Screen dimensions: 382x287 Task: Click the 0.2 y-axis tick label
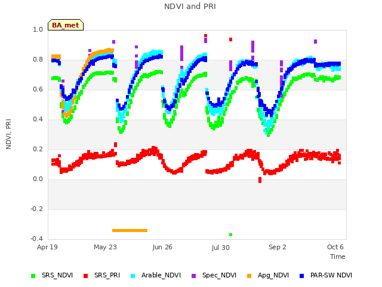click(38, 149)
